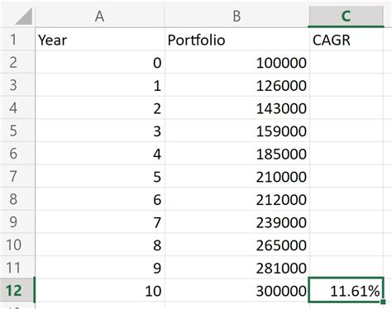The image size is (392, 309).
Task: Click portfolio value 185000
Action: [x=237, y=154]
